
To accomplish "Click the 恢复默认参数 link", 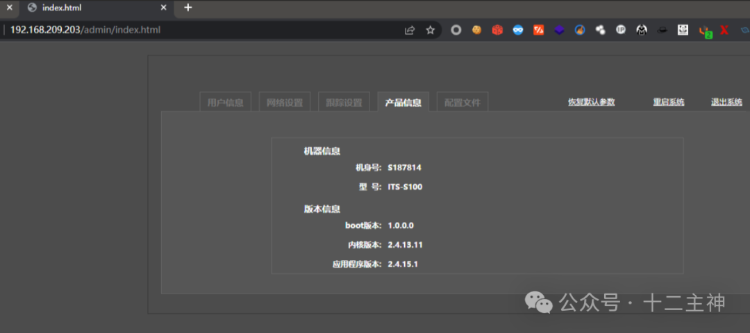I will tap(591, 102).
